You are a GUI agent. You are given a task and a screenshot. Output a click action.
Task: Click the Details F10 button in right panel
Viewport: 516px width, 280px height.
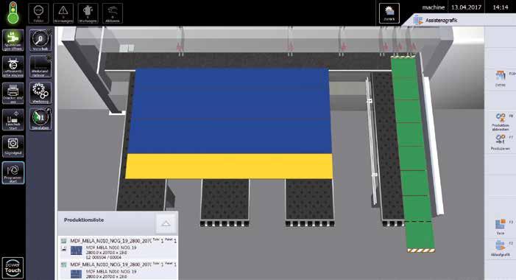click(501, 78)
